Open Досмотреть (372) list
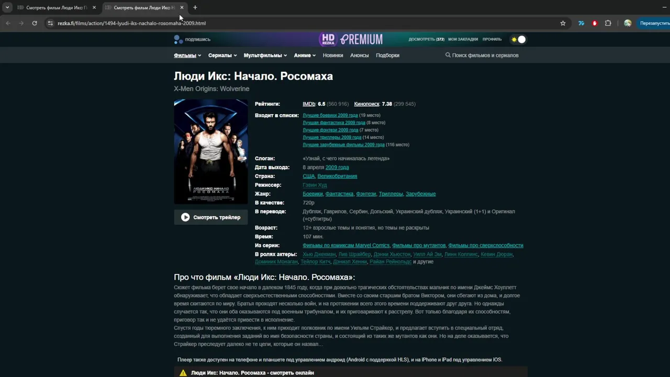The width and height of the screenshot is (670, 377). tap(426, 39)
